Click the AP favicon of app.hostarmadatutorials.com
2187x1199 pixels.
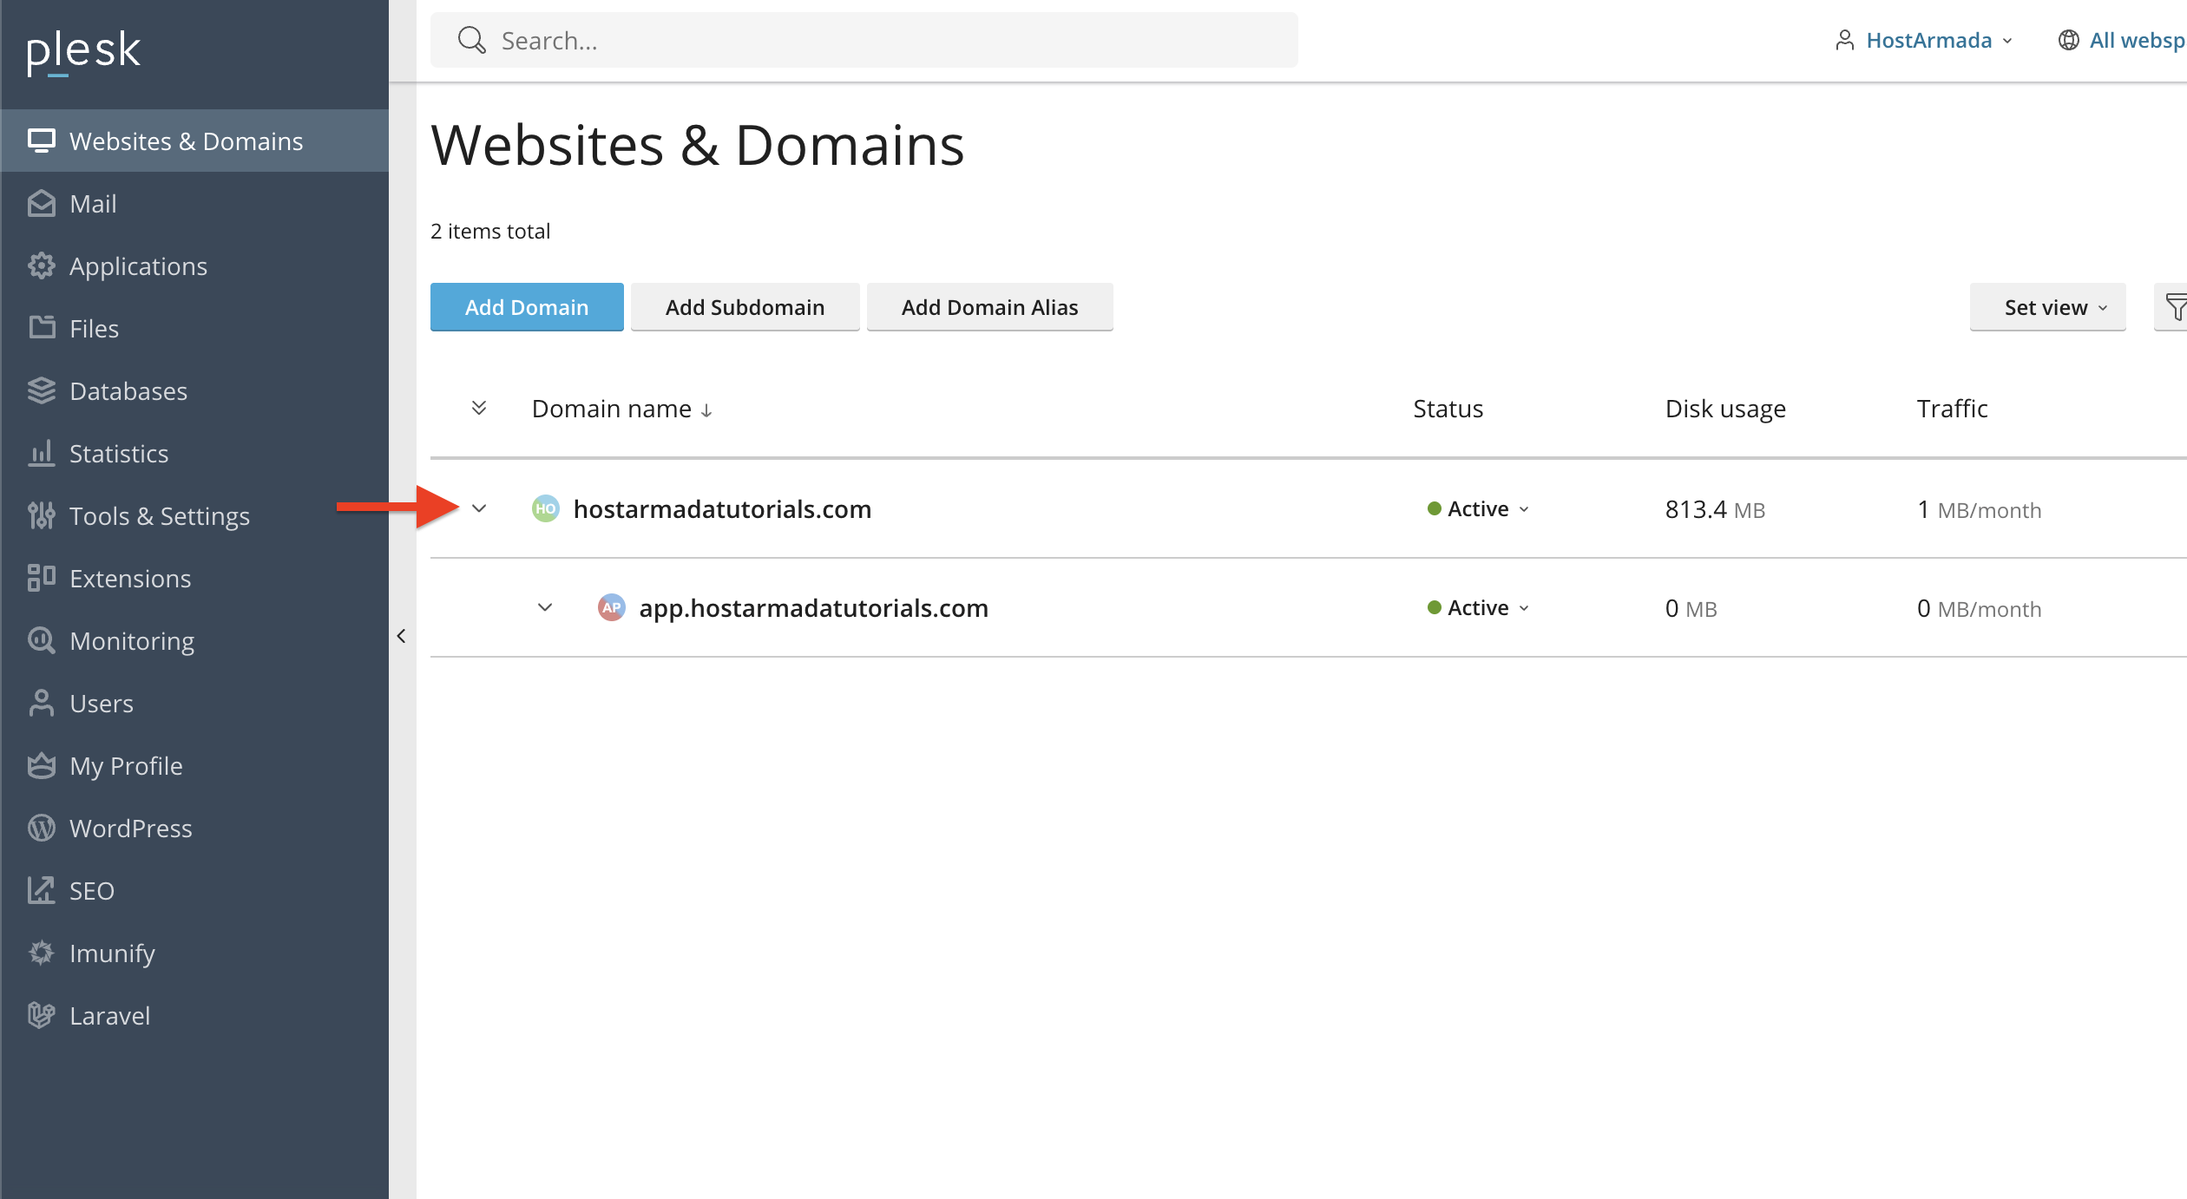point(611,607)
